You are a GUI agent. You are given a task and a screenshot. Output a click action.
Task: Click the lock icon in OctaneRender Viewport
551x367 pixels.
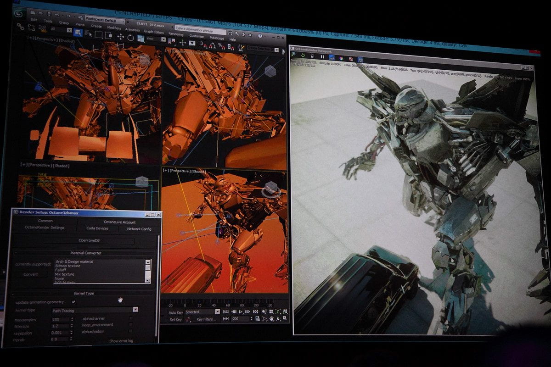[312, 56]
